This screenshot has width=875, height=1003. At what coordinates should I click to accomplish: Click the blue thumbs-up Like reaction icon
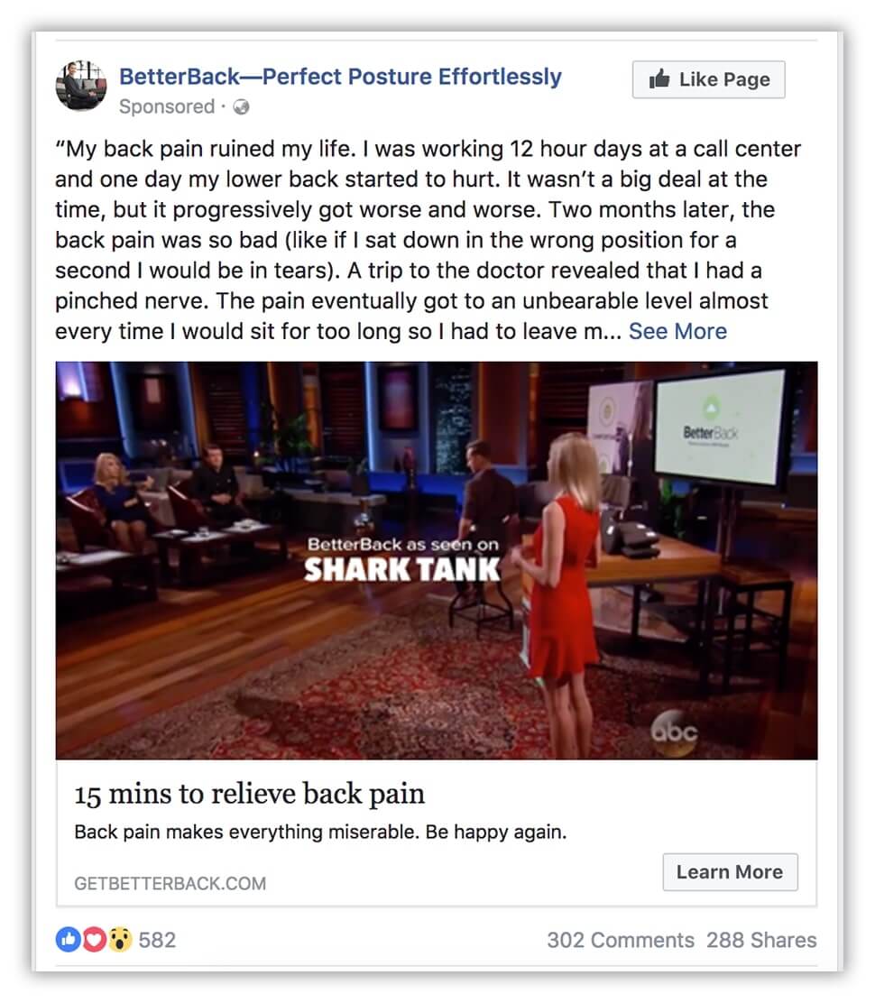coord(68,939)
